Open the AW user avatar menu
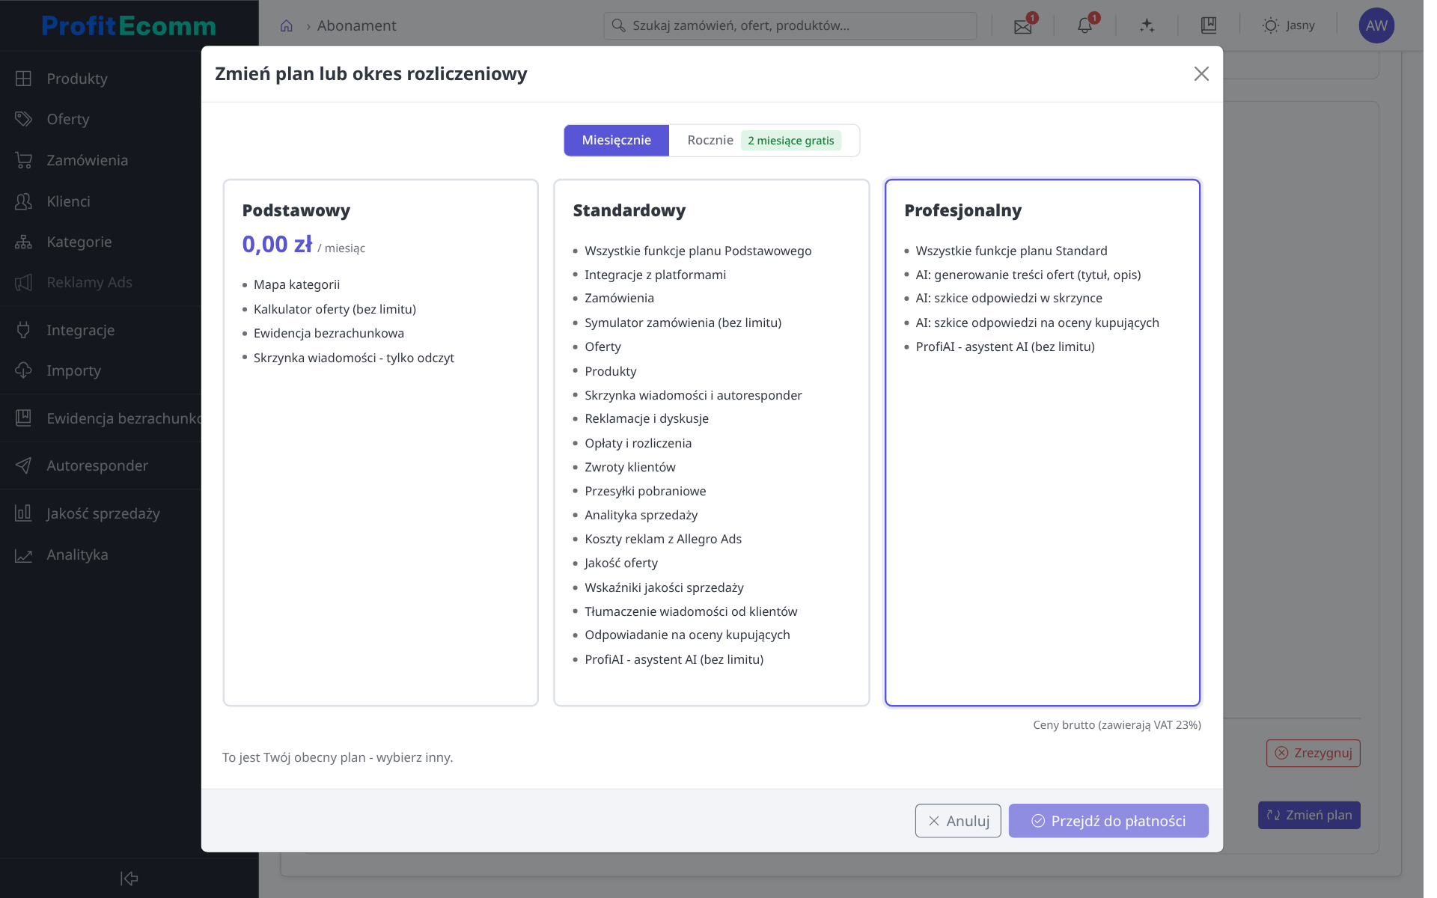Image resolution: width=1437 pixels, height=898 pixels. click(1376, 25)
